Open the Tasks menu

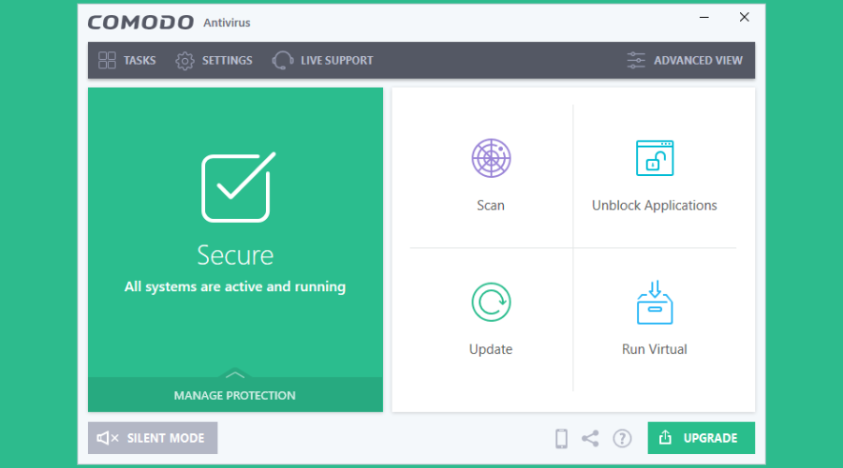[126, 60]
